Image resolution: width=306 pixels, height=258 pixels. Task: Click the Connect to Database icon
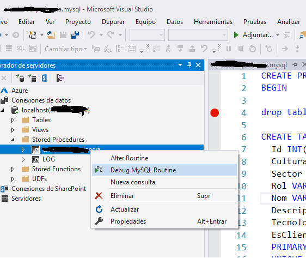[x=20, y=78]
